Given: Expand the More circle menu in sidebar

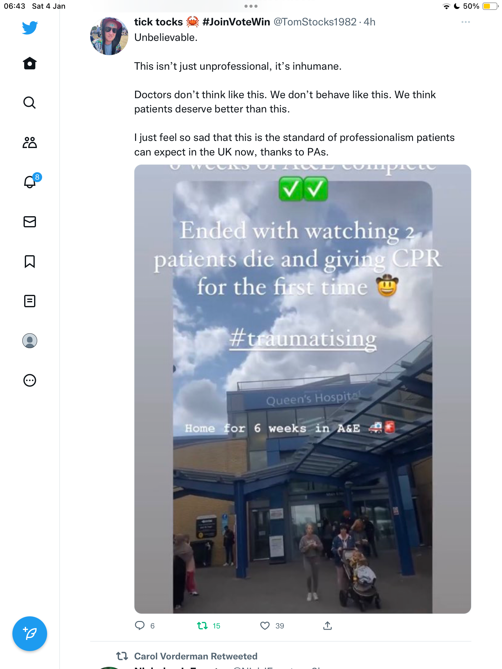Looking at the screenshot, I should click(x=30, y=380).
